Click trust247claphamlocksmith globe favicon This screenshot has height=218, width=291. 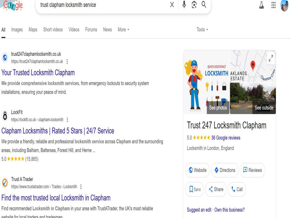click(5, 58)
